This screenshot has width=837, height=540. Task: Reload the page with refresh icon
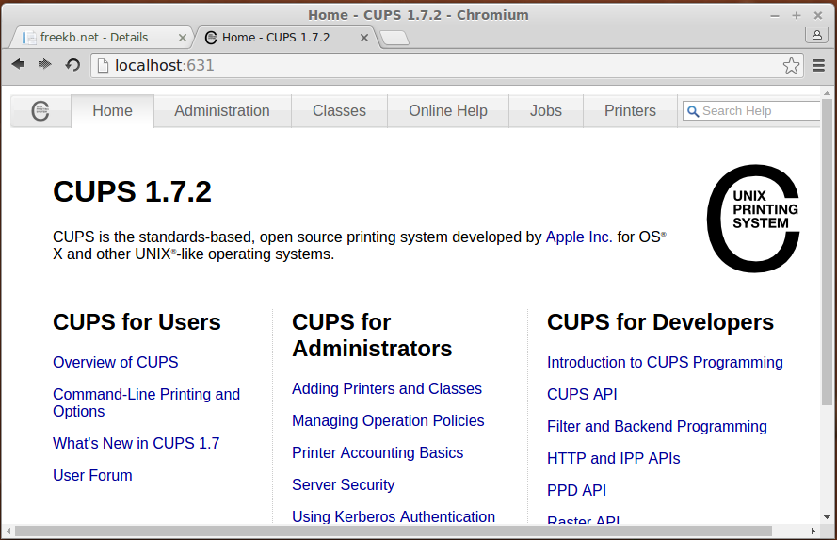tap(72, 65)
